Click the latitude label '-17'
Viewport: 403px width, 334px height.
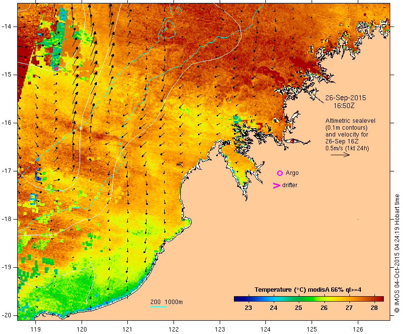pos(6,171)
